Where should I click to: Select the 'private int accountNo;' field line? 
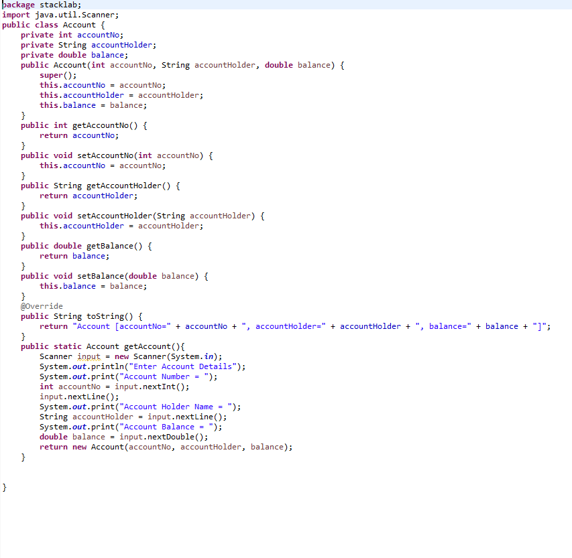tap(72, 35)
